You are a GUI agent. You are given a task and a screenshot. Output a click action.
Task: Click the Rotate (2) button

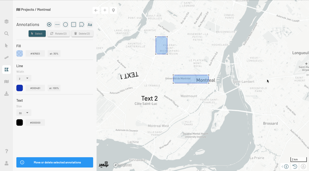click(59, 34)
